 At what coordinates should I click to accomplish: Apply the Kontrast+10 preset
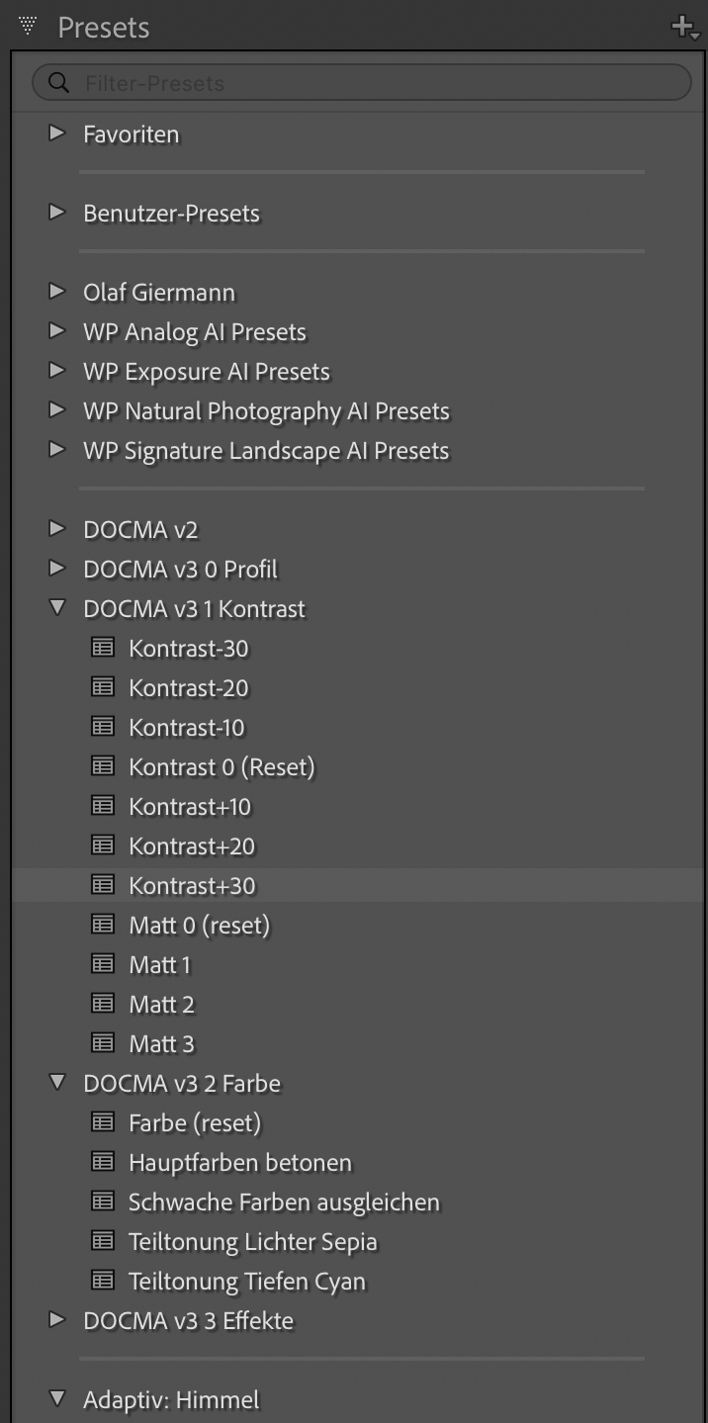pyautogui.click(x=190, y=806)
